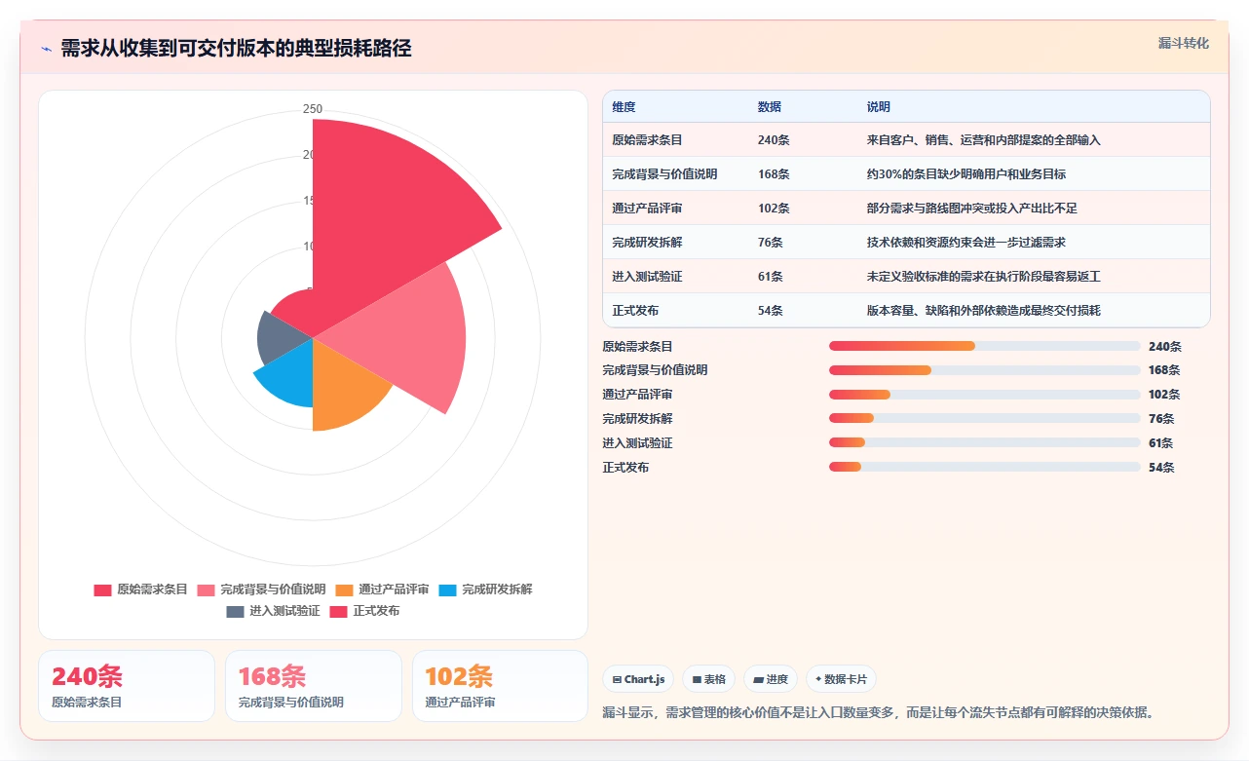Screen dimensions: 1249x761
Task: Click description 未定义验收标准的需求在执行阶段最容易返工
Action: 983,277
